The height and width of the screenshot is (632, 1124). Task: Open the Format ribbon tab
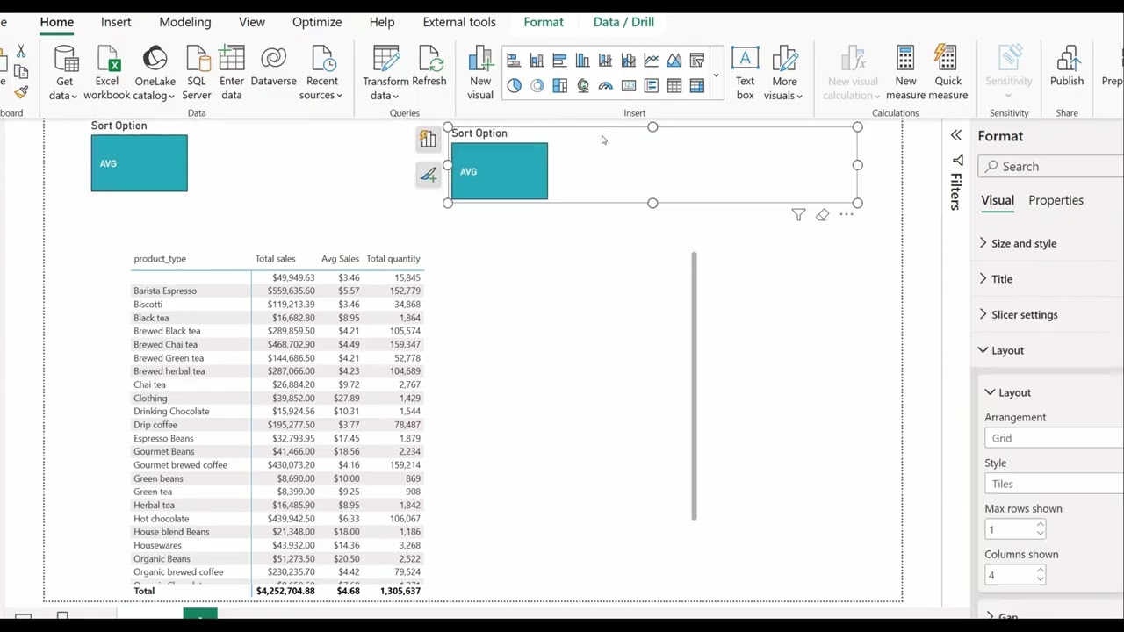pos(544,22)
